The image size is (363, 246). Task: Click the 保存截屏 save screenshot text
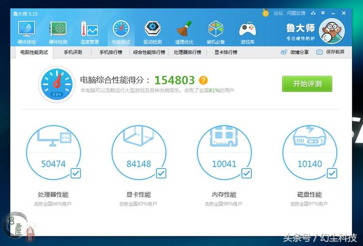(x=335, y=52)
